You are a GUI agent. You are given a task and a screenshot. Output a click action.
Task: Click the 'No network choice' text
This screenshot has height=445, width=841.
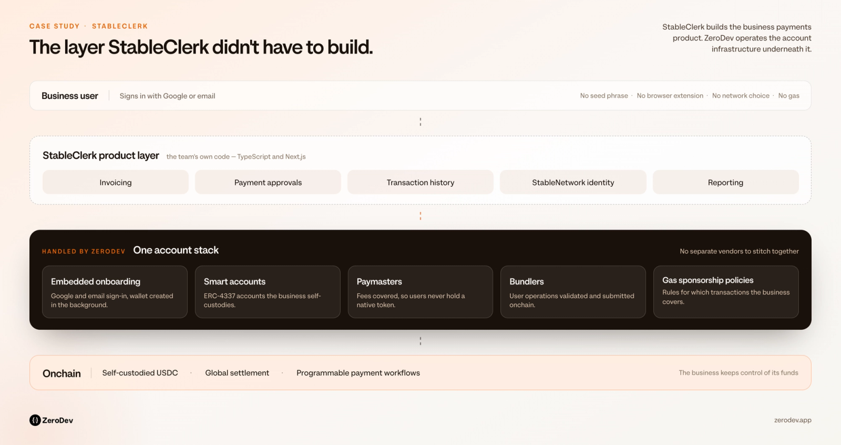pyautogui.click(x=741, y=96)
